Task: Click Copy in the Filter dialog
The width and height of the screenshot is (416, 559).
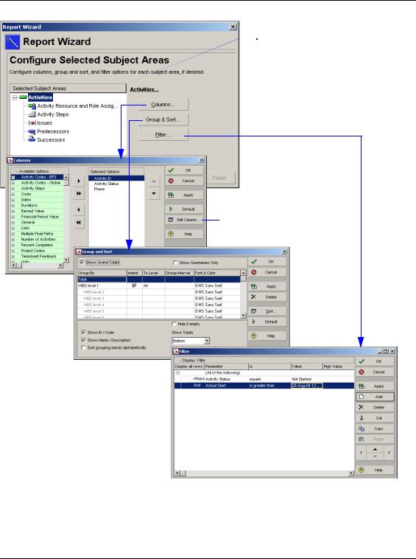Action: point(375,428)
